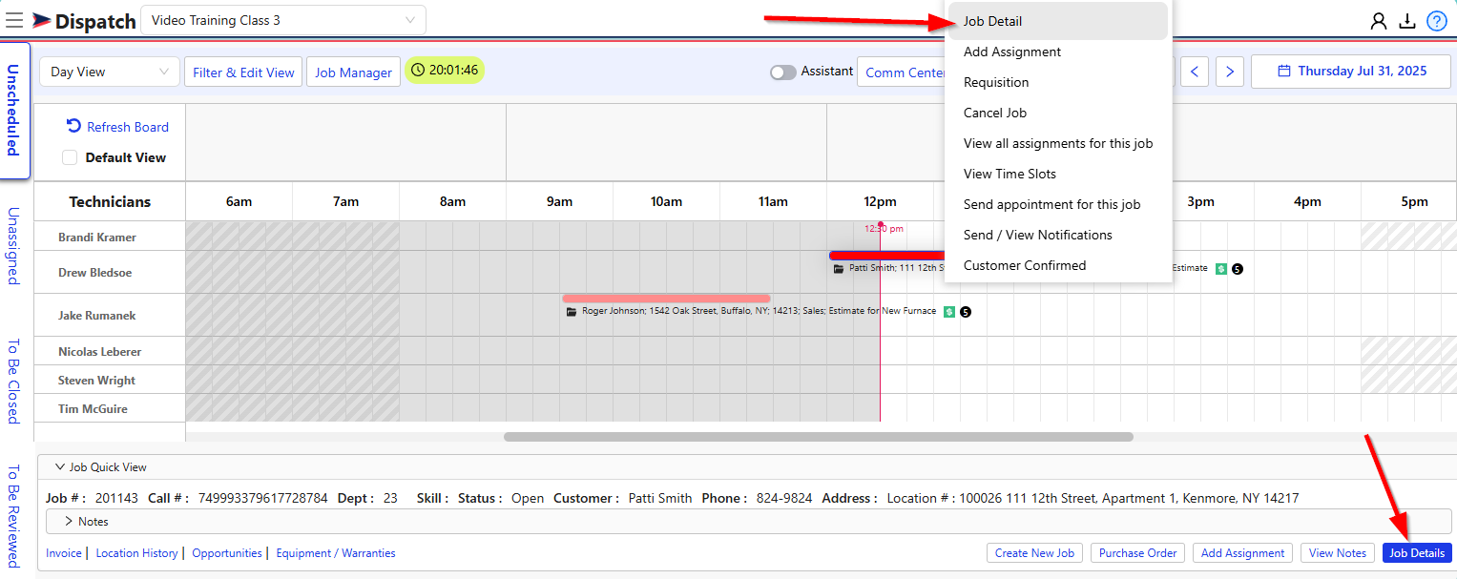Select technician Steven Wright

pyautogui.click(x=96, y=381)
